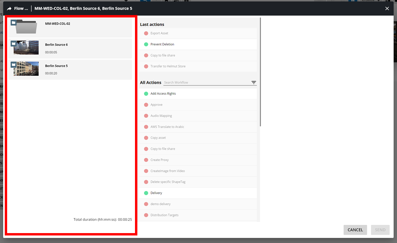Click the SEND button

(x=380, y=230)
